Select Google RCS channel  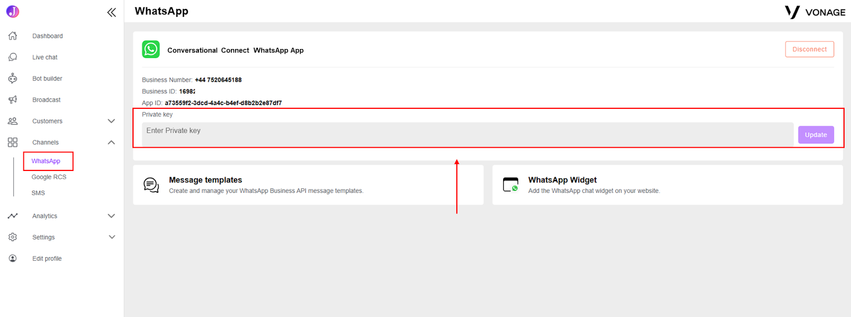coord(49,177)
